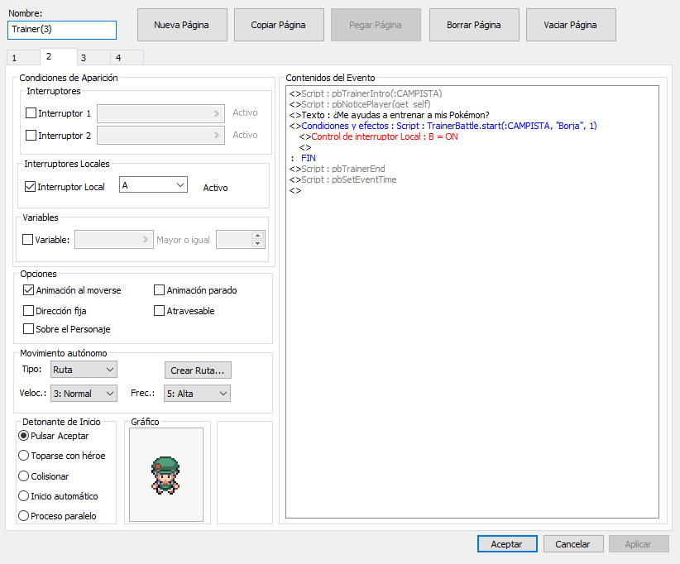Click the Pegar Página button
This screenshot has height=564, width=680.
(376, 25)
